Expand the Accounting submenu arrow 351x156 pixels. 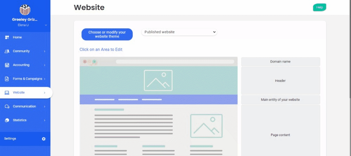click(x=45, y=65)
